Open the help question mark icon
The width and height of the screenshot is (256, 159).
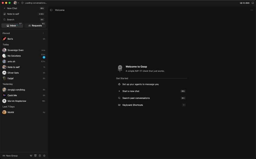[x=40, y=156]
